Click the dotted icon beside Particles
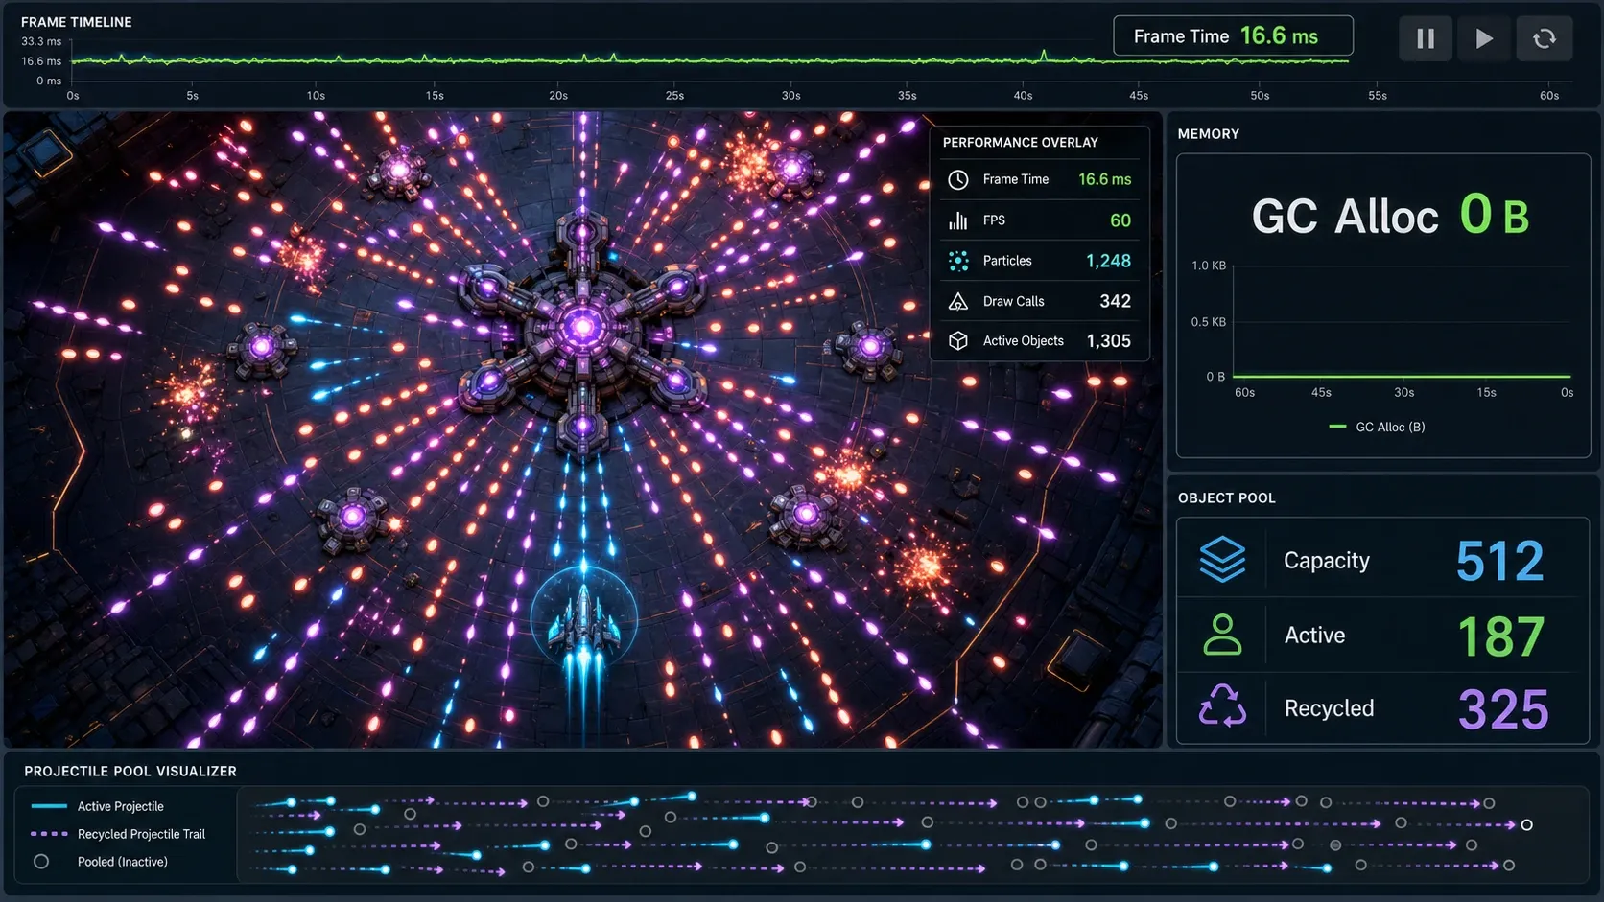The width and height of the screenshot is (1604, 902). click(x=958, y=261)
